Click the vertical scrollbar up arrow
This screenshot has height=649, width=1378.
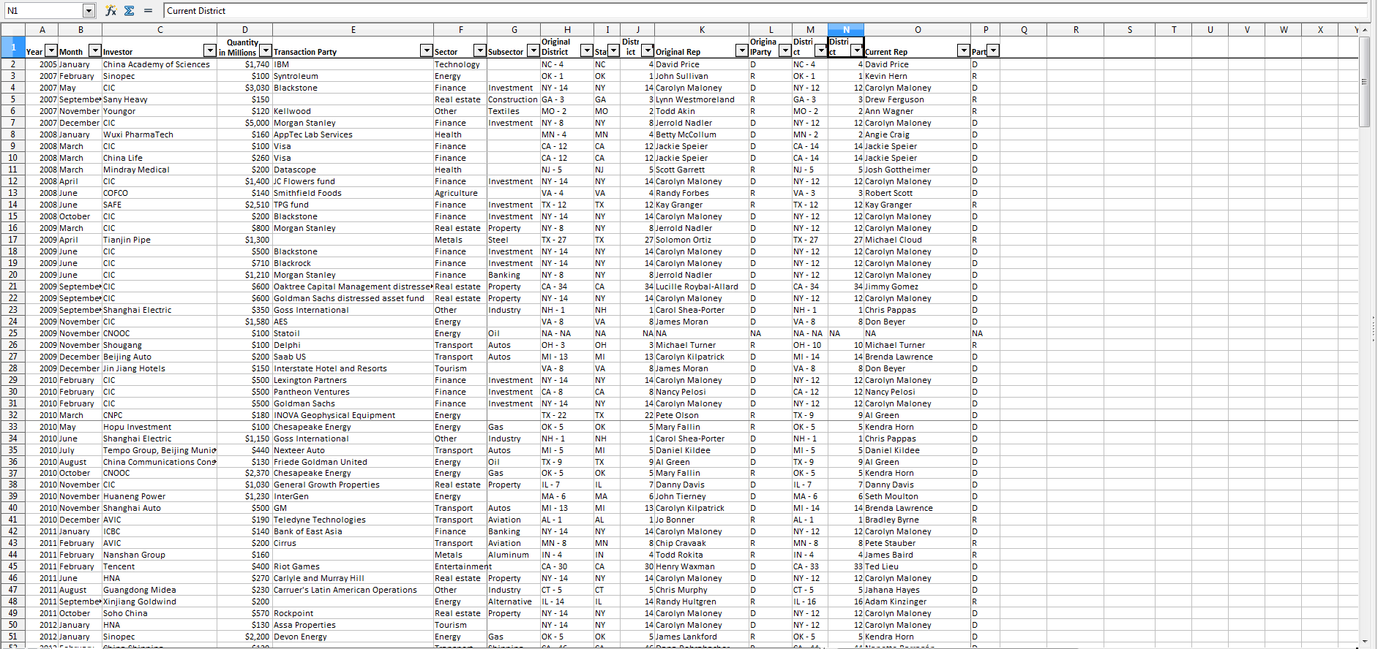[1365, 30]
